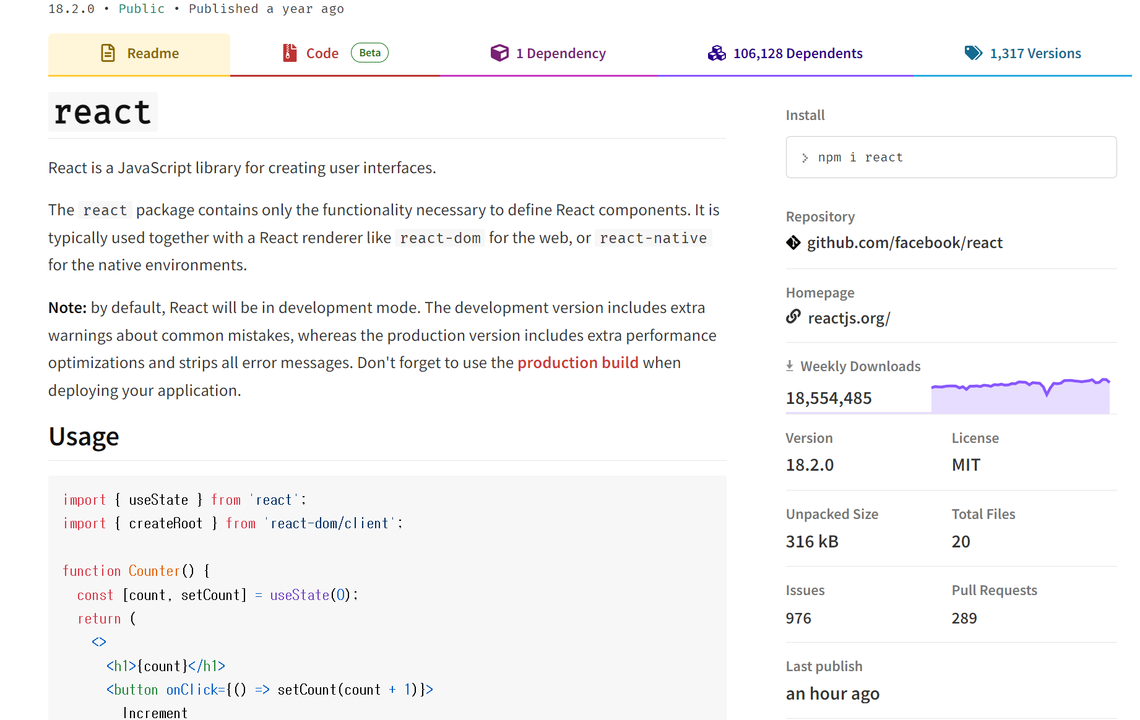Open the reactjs.org homepage link

coord(849,318)
